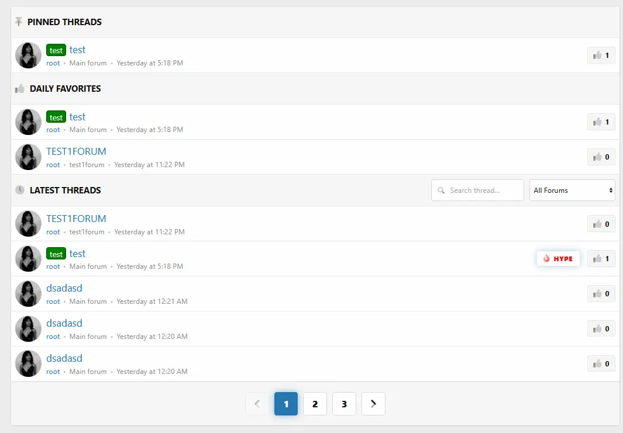Click thumbs-up beside the HYPE badge
This screenshot has width=623, height=433.
601,259
